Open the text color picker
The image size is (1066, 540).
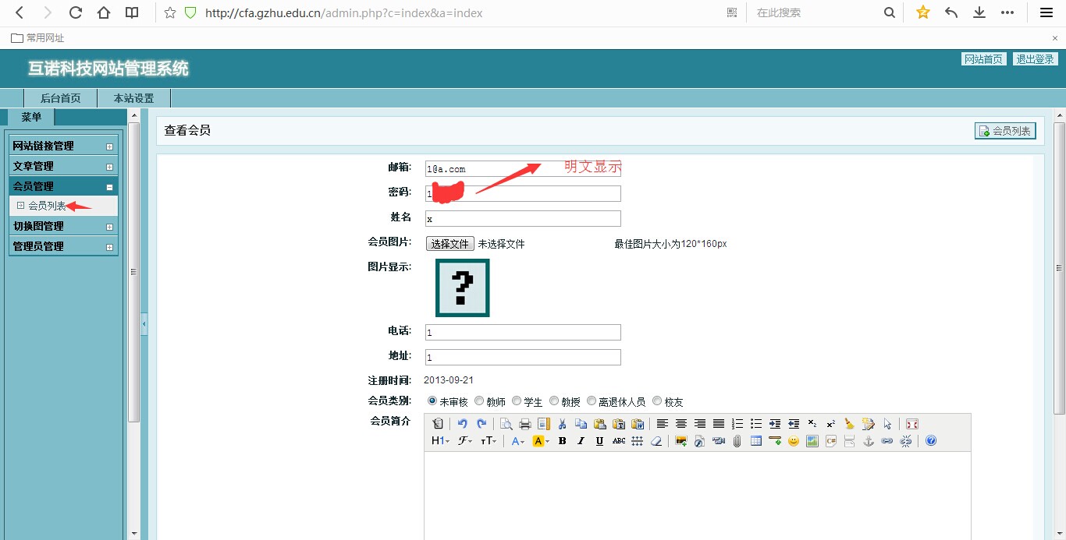(518, 441)
